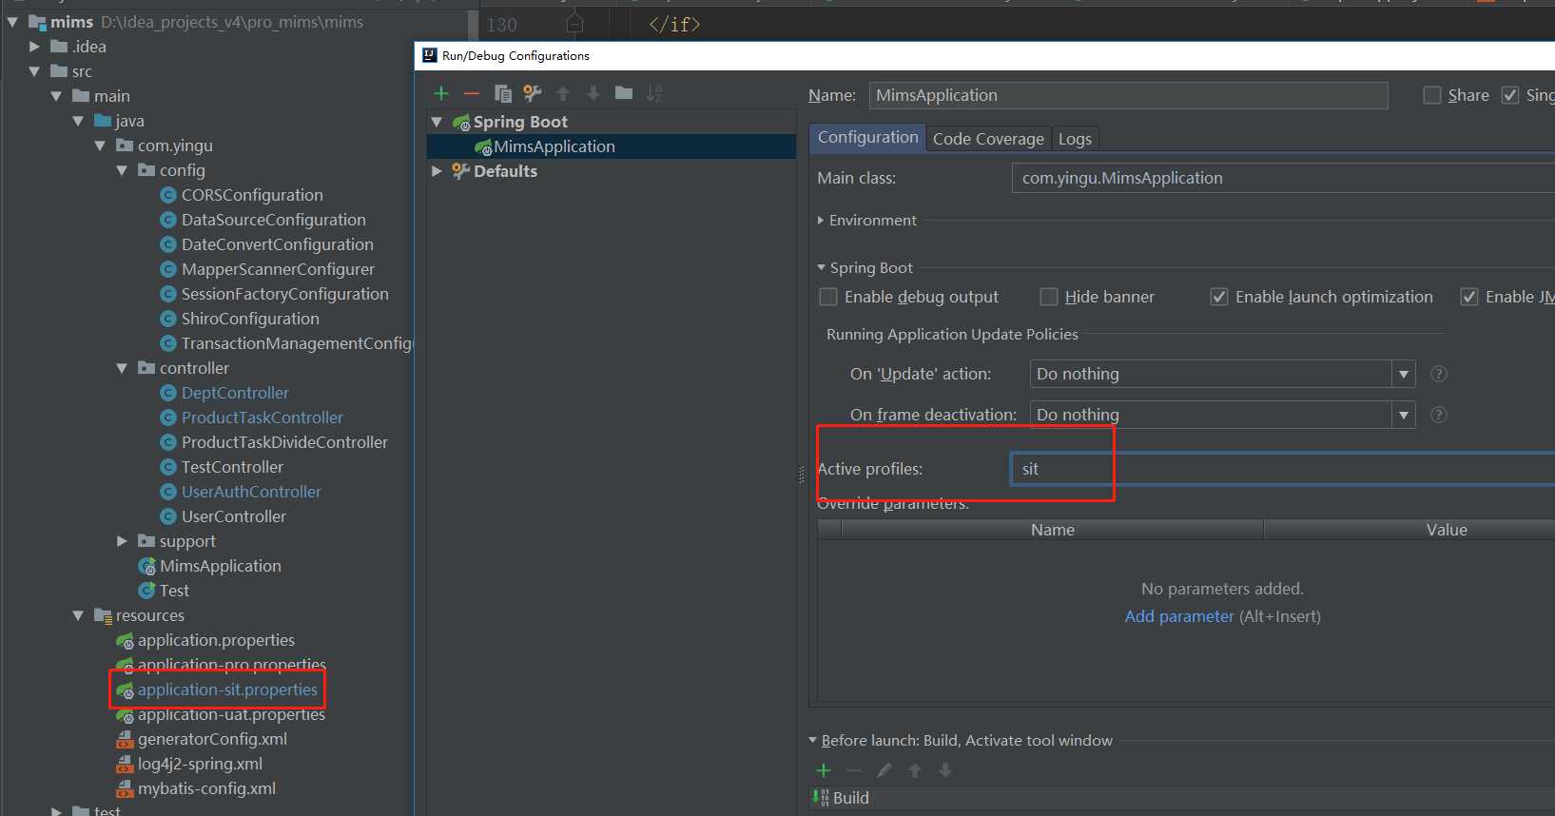Image resolution: width=1555 pixels, height=816 pixels.
Task: Toggle Enable launch optimization checkbox
Action: [1218, 297]
